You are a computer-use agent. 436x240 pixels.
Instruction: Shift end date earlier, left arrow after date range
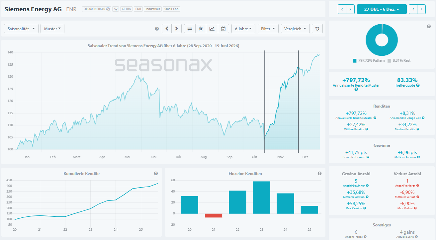pos(413,9)
